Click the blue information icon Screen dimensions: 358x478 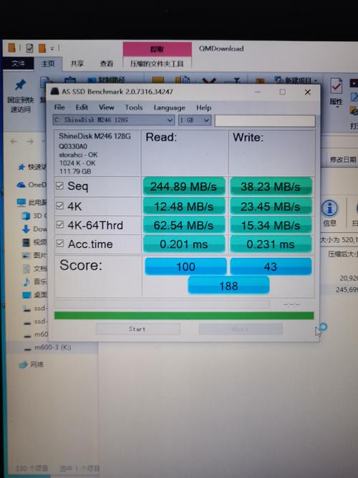[329, 209]
